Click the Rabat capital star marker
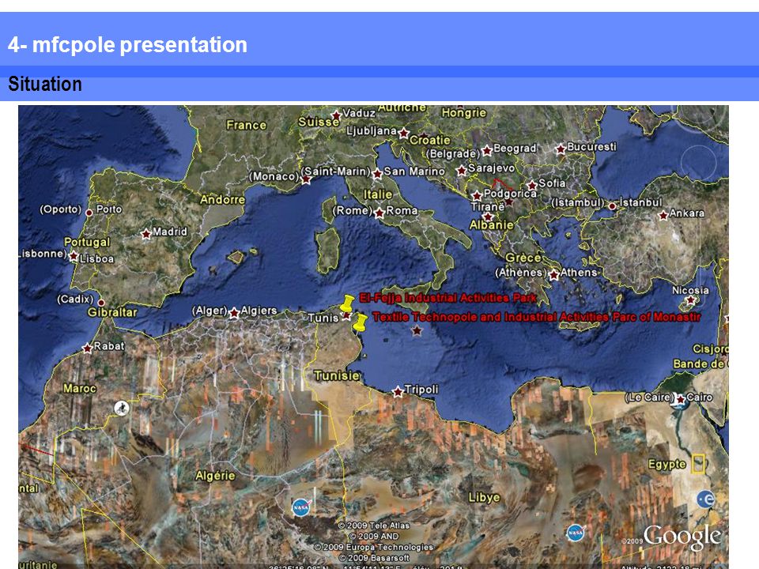This screenshot has height=569, width=759. [x=87, y=349]
